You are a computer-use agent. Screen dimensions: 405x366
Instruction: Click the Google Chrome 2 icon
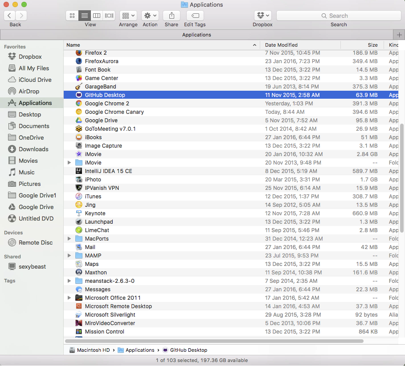tap(79, 104)
